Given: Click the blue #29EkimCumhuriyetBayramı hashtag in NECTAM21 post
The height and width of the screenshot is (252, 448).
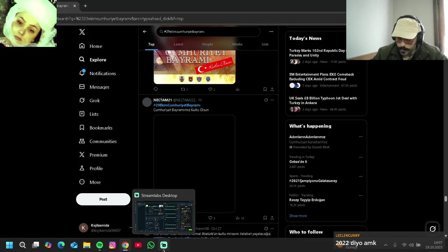Looking at the screenshot, I should click(x=177, y=105).
